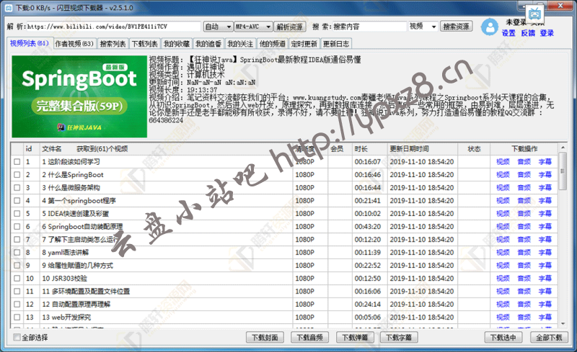Switch to 搜索列表 tab

click(x=113, y=44)
